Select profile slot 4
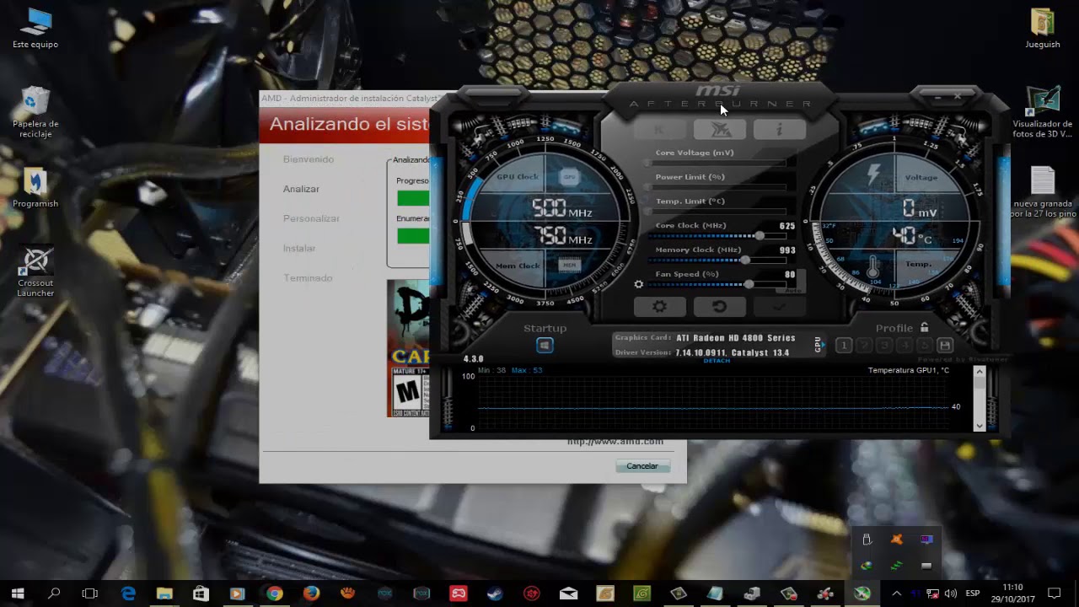Viewport: 1079px width, 607px height. (x=905, y=346)
